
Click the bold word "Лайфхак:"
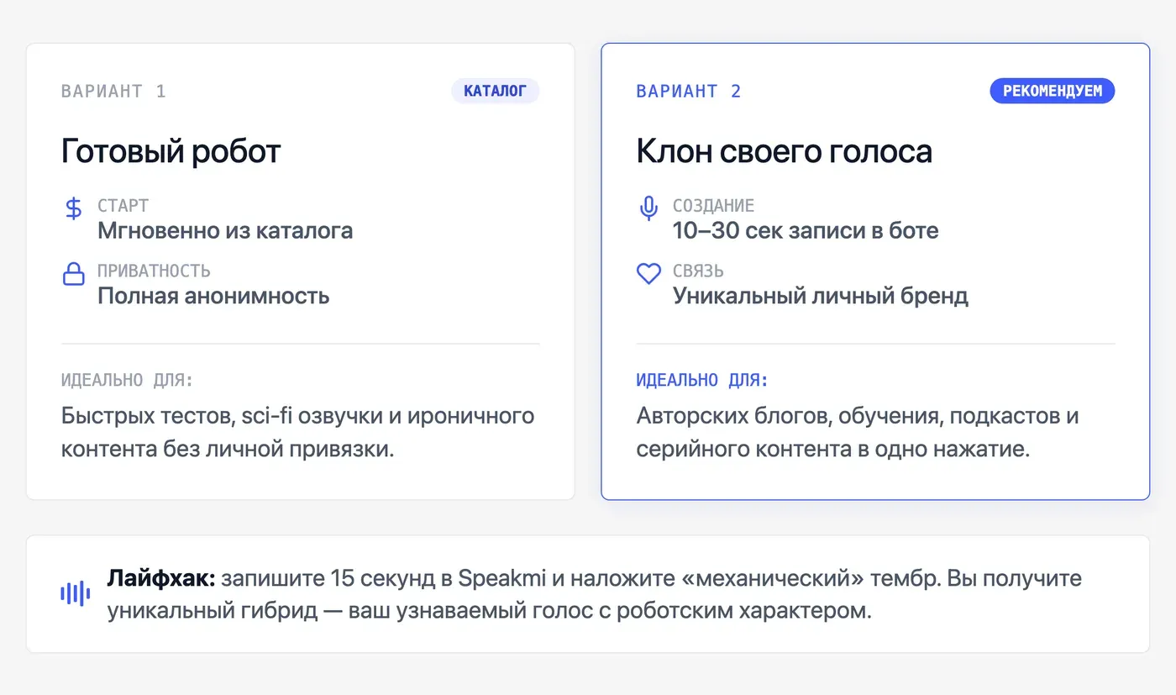click(161, 578)
